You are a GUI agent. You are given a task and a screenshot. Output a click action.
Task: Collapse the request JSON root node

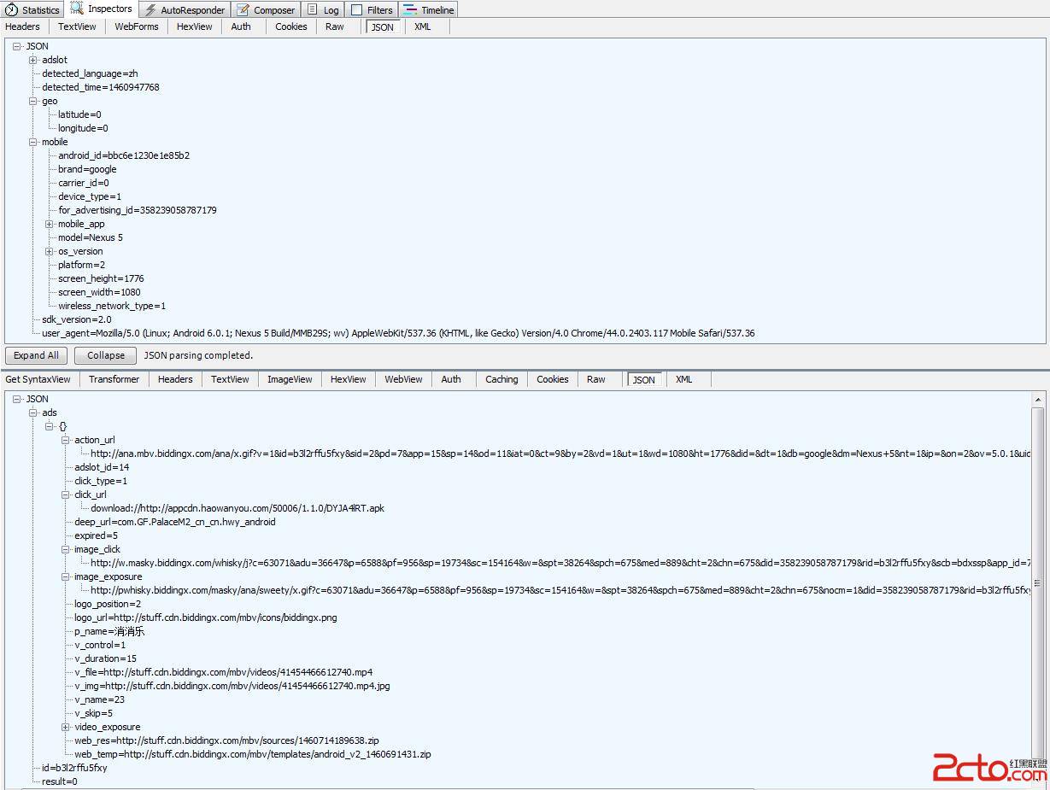click(x=17, y=46)
